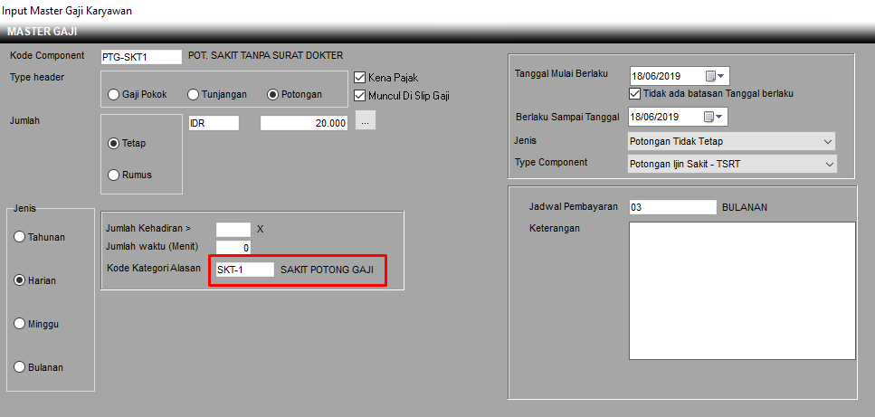The image size is (875, 417).
Task: Toggle Muncul Di Slip Gaji checkbox
Action: click(x=360, y=95)
